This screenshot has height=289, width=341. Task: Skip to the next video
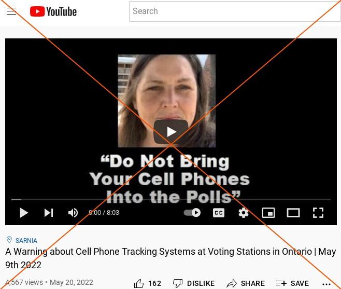pos(49,213)
